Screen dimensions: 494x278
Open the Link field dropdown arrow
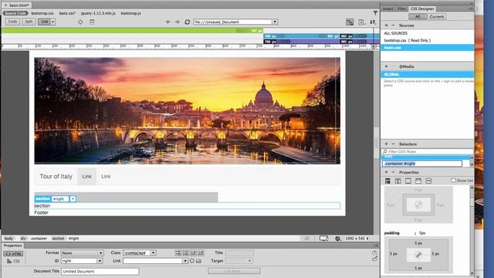[185, 261]
